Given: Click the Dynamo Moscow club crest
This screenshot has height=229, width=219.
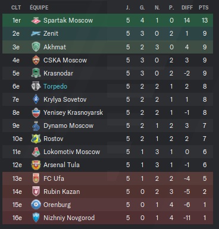Looking at the screenshot, I should coord(36,126).
